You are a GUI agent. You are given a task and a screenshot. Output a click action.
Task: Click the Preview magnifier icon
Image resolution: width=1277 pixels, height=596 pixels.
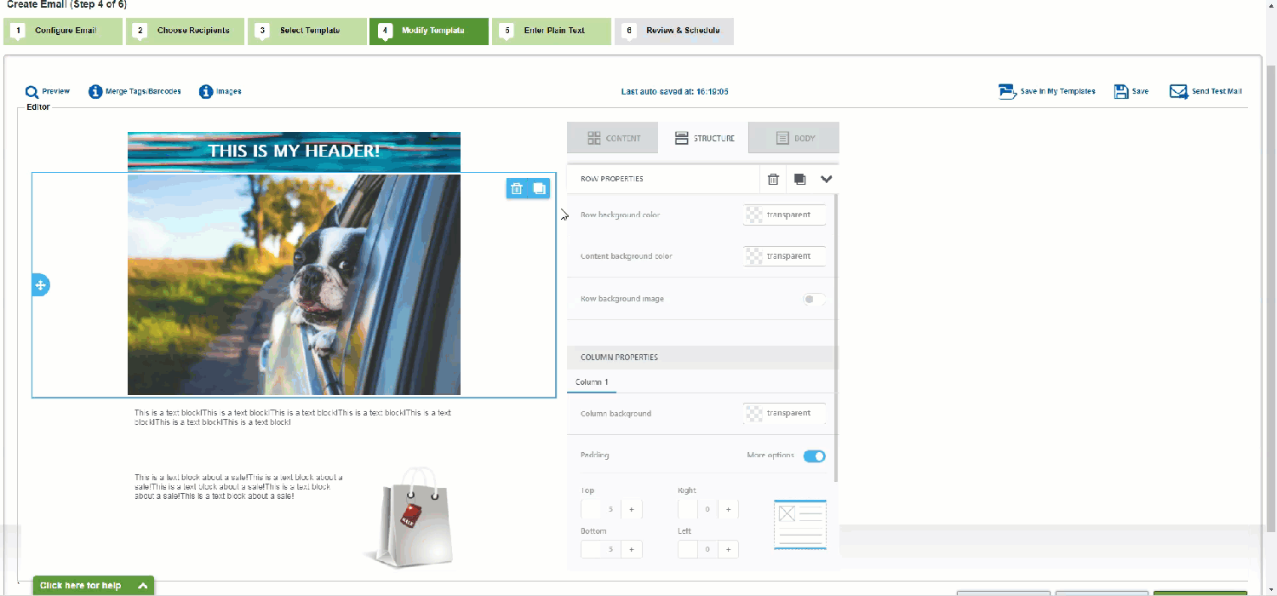tap(31, 92)
